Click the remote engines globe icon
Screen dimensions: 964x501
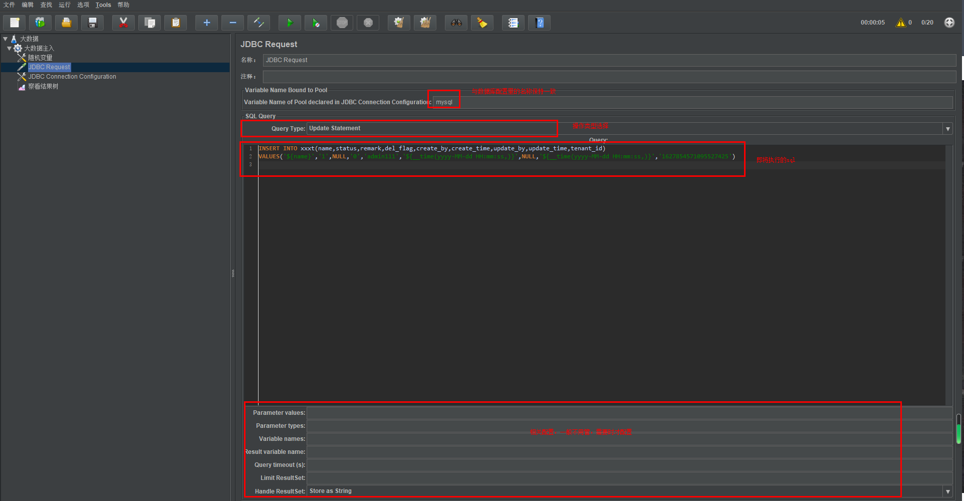(x=949, y=23)
